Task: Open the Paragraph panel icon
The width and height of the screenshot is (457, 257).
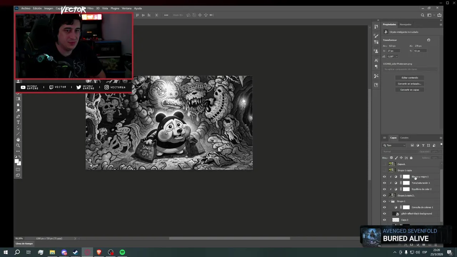Action: 376,66
